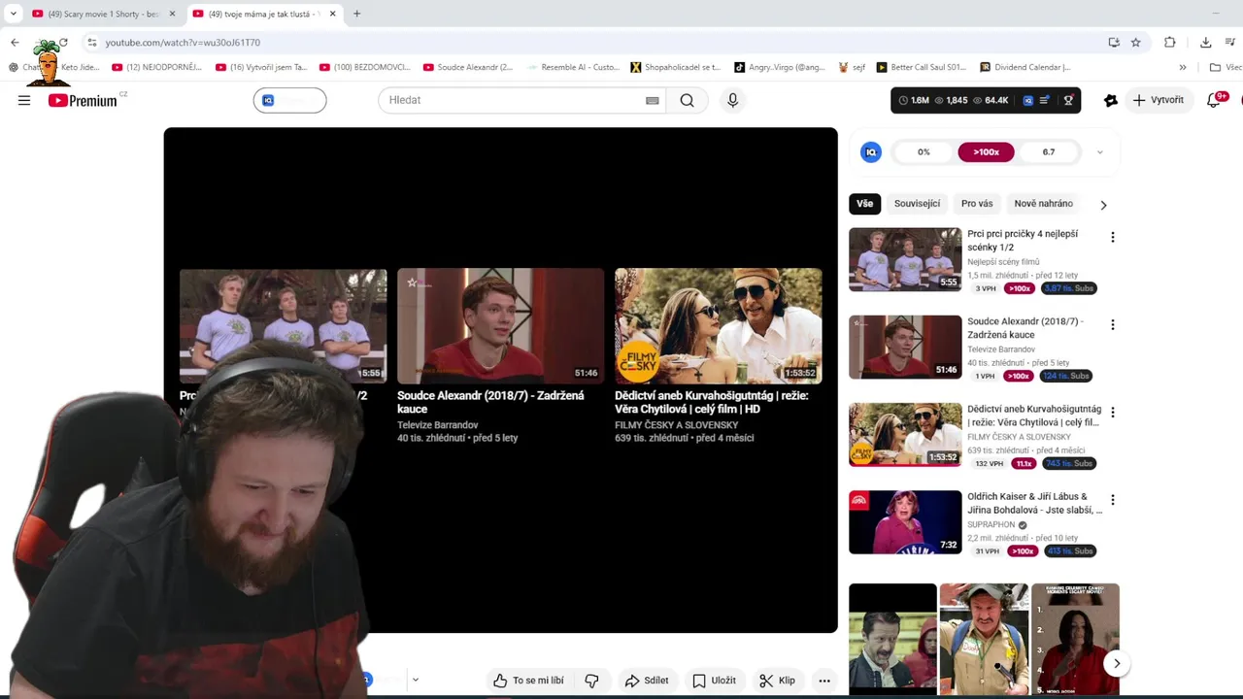Open browser downloads icon
The height and width of the screenshot is (699, 1243).
pyautogui.click(x=1205, y=43)
